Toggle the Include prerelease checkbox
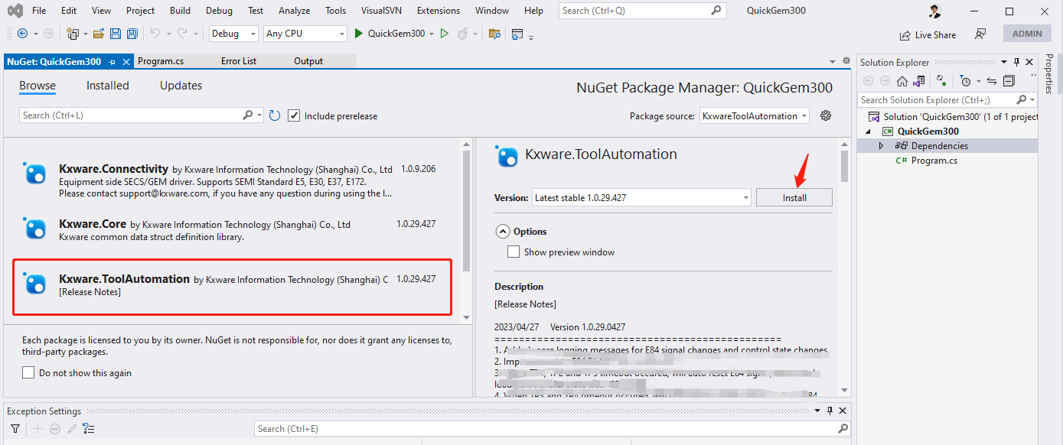Image resolution: width=1063 pixels, height=445 pixels. tap(294, 115)
